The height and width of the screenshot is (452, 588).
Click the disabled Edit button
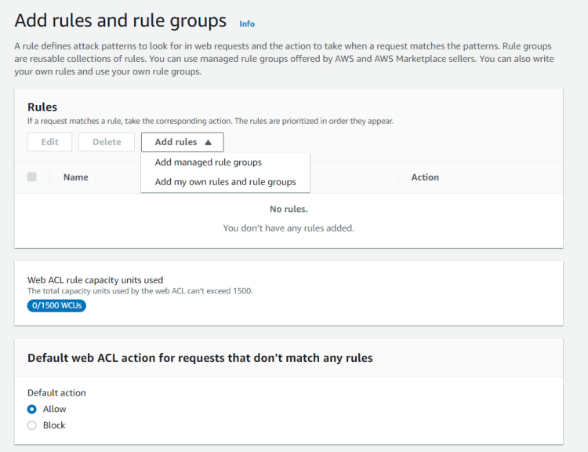49,142
